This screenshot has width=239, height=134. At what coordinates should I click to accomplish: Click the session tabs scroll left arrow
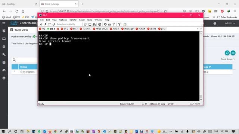point(198,29)
